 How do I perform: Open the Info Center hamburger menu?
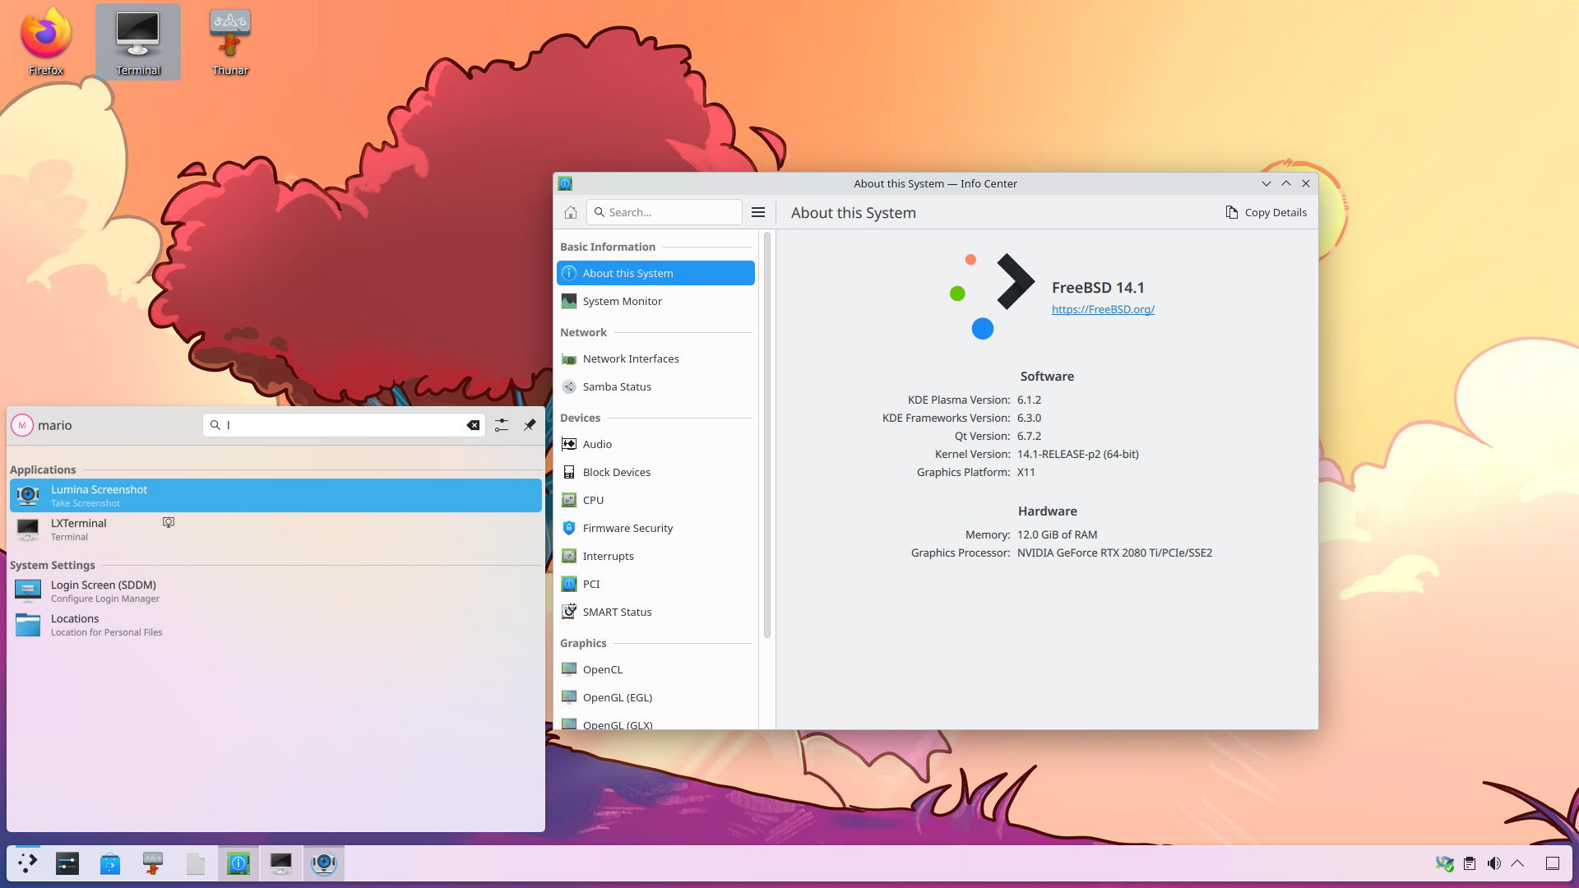pyautogui.click(x=758, y=212)
